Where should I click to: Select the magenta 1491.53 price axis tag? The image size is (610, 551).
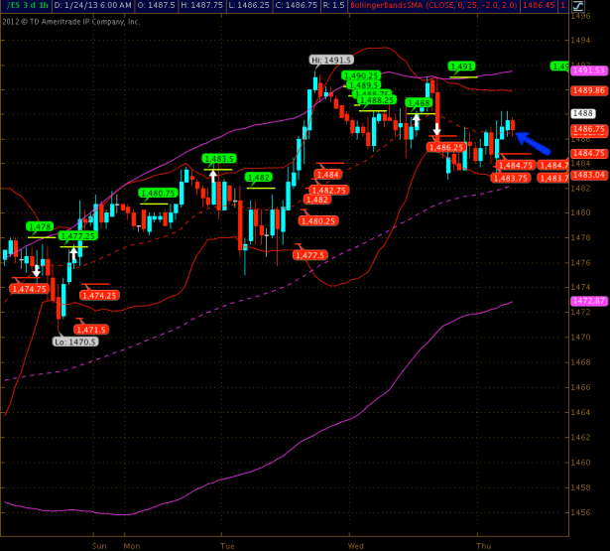click(589, 70)
